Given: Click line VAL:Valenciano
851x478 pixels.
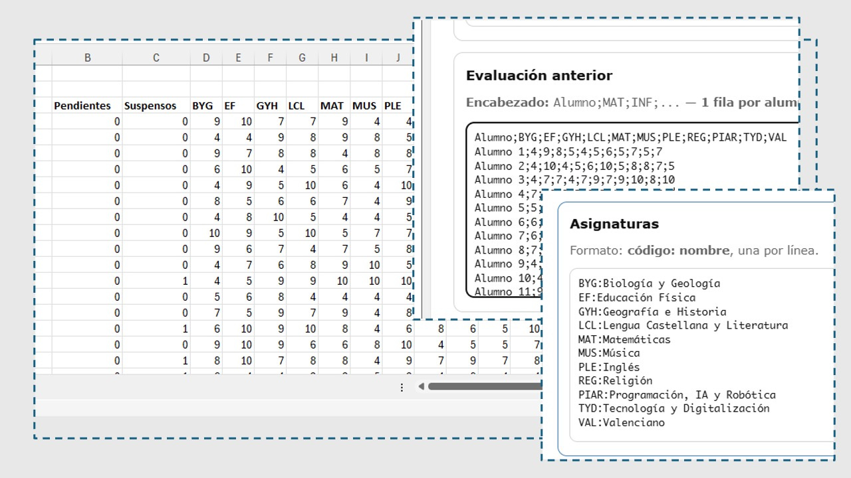Looking at the screenshot, I should 621,422.
